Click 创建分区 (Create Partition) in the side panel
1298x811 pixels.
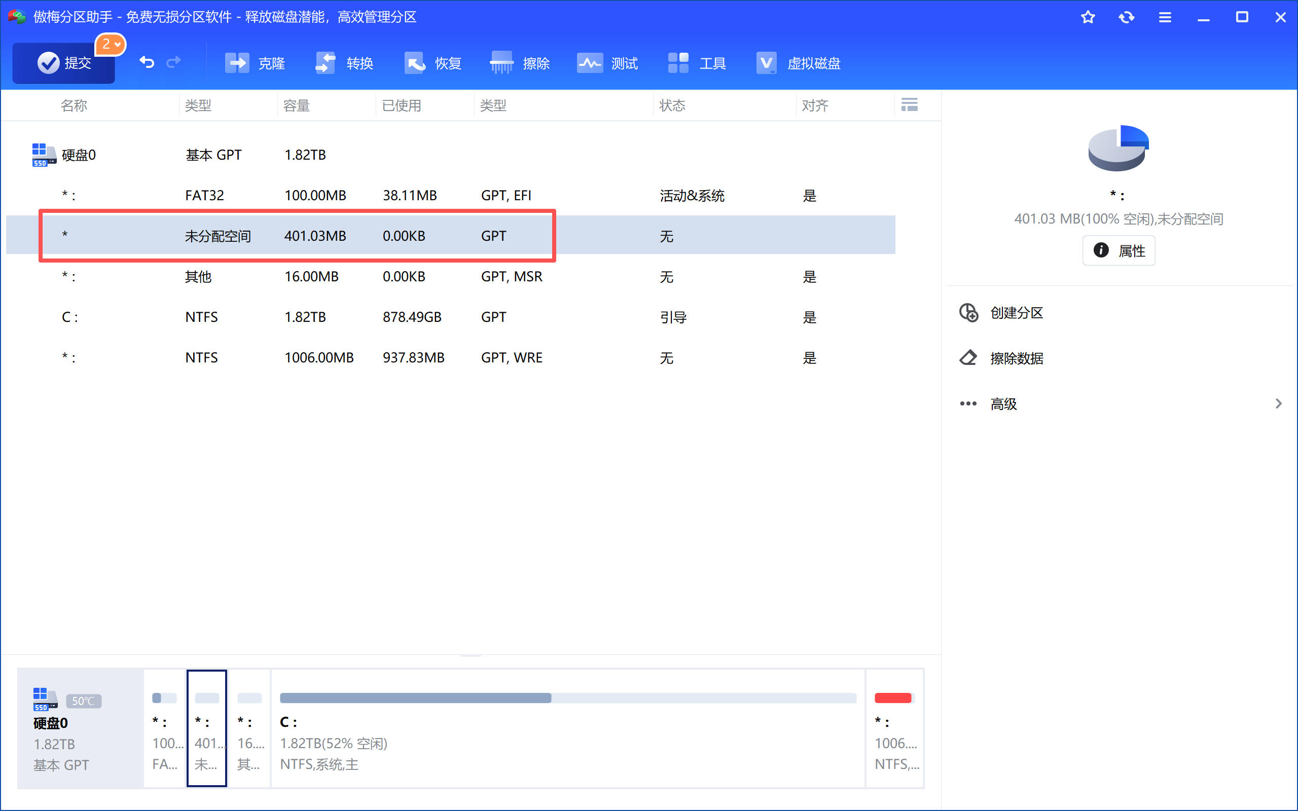(1016, 313)
